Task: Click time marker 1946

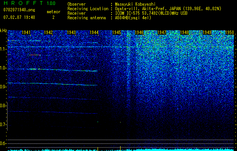Action: pyautogui.click(x=139, y=32)
